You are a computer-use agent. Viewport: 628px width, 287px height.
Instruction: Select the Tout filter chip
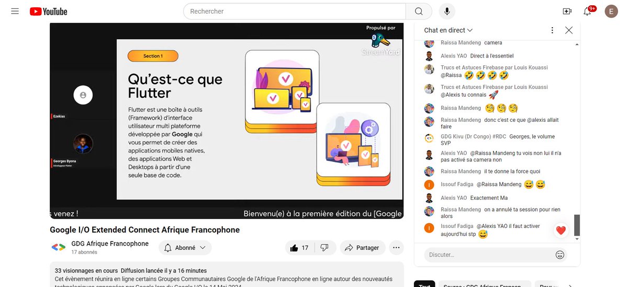(x=424, y=286)
